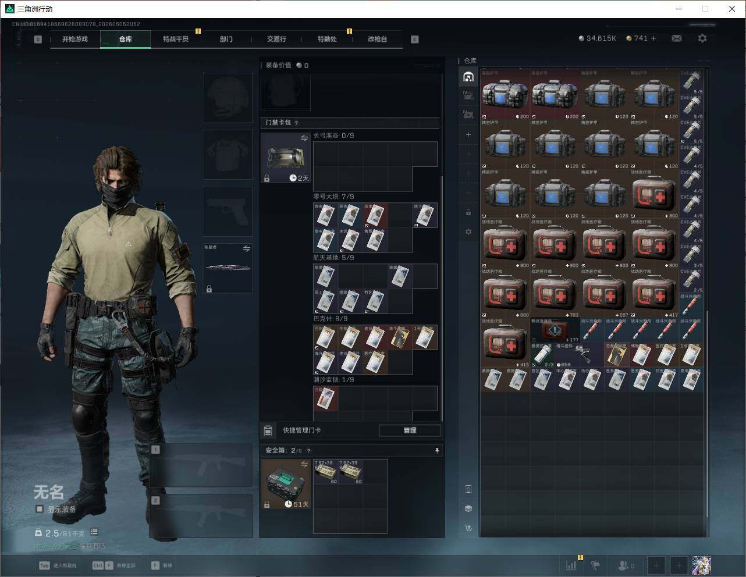The width and height of the screenshot is (746, 577).
Task: Click the 巴克什: 8/9 section label
Action: [x=331, y=319]
